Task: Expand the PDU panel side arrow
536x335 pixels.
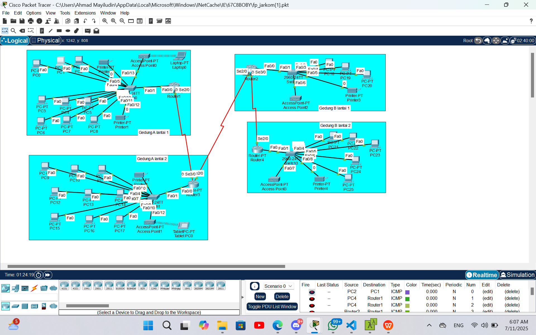Action: point(242,297)
